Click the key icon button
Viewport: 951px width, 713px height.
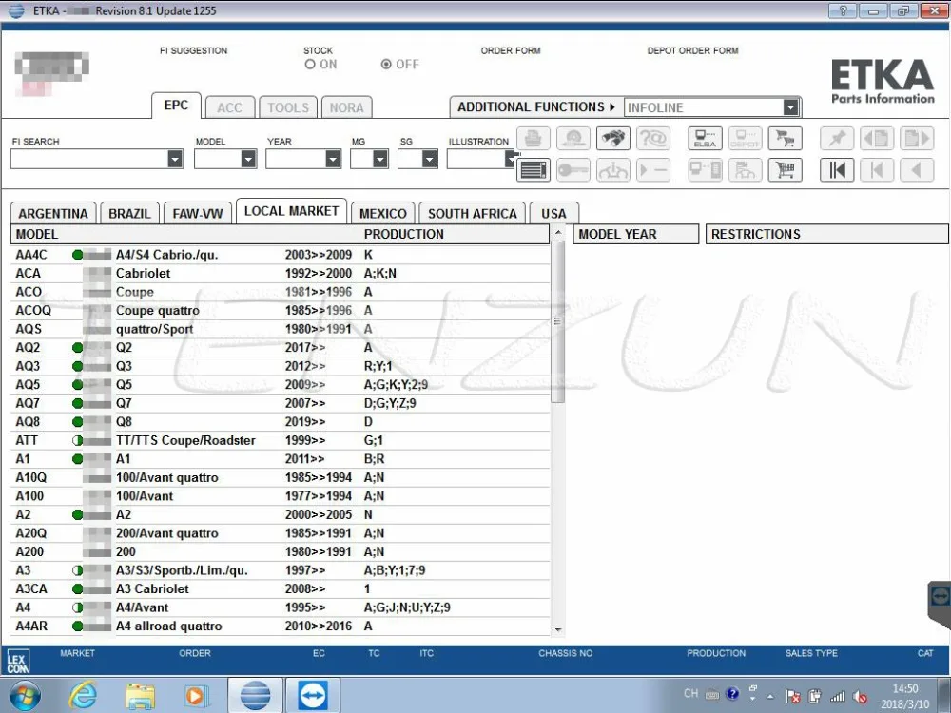point(573,170)
